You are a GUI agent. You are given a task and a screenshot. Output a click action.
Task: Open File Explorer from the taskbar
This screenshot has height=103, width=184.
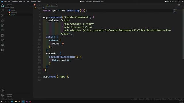[16, 102]
